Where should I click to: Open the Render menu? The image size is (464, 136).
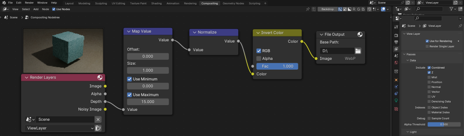(29, 3)
